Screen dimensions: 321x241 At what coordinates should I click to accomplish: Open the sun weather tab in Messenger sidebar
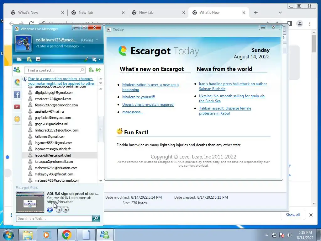pyautogui.click(x=17, y=119)
